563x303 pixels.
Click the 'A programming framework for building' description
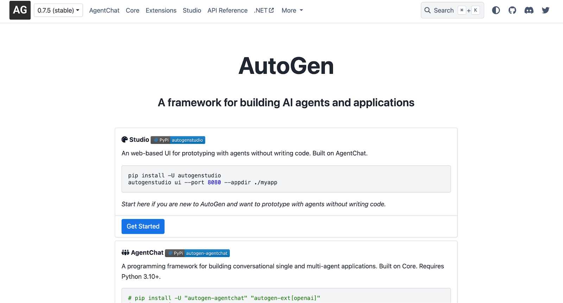point(283,271)
